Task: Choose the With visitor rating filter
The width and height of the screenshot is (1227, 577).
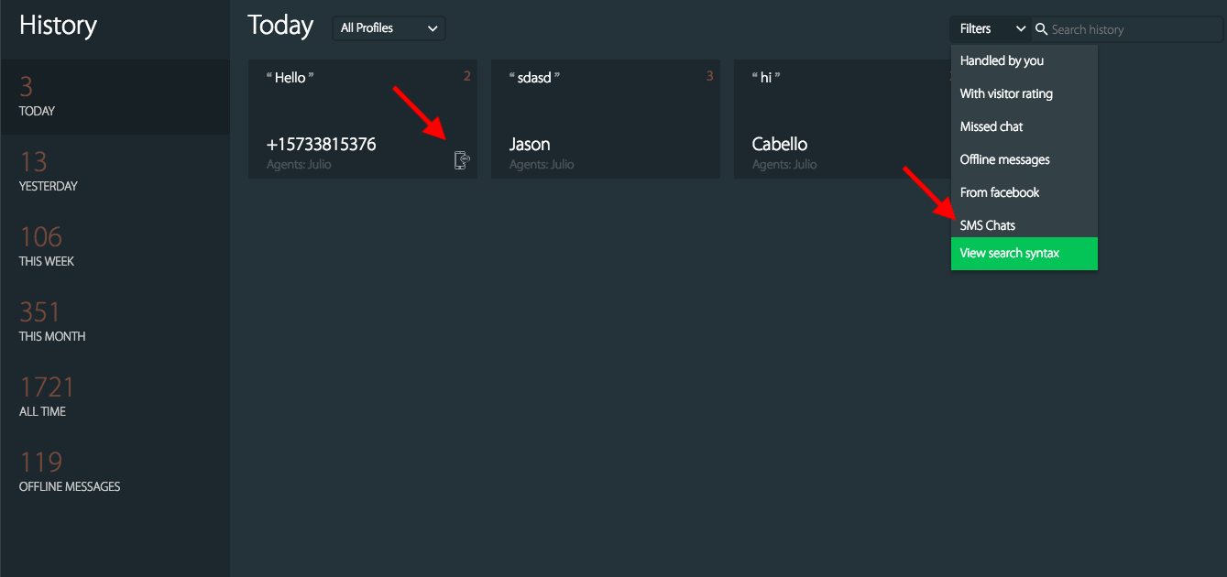Action: (x=1006, y=93)
